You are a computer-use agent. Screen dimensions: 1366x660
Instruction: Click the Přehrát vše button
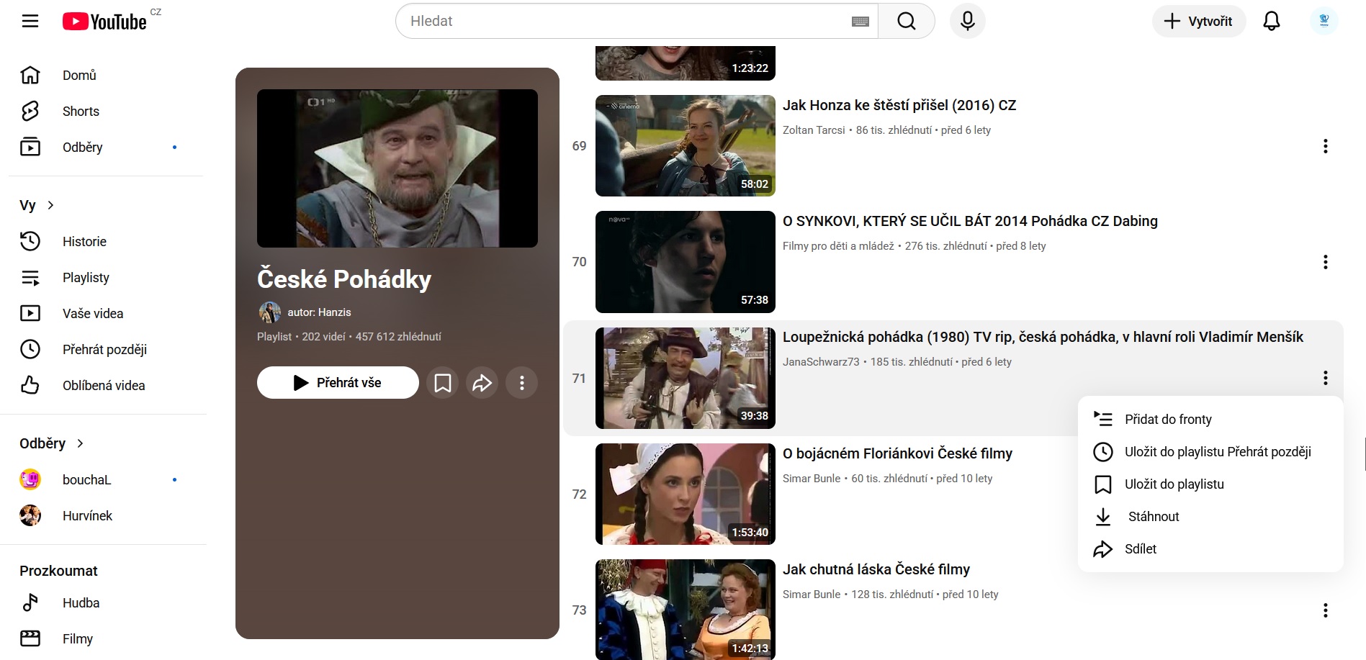pos(338,383)
